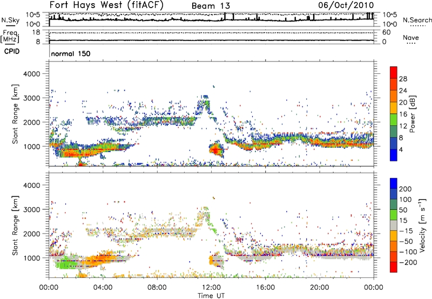Click the 'N.Sky' legend label

[10, 20]
